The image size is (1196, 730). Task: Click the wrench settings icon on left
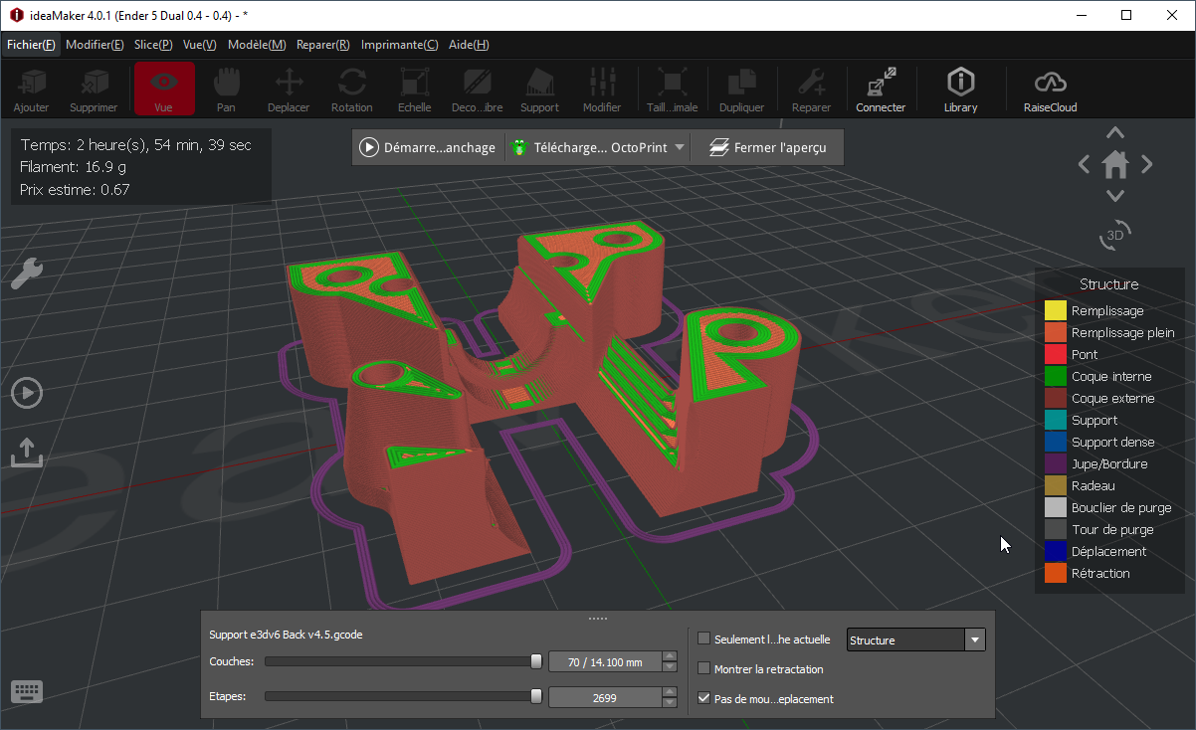tap(27, 273)
